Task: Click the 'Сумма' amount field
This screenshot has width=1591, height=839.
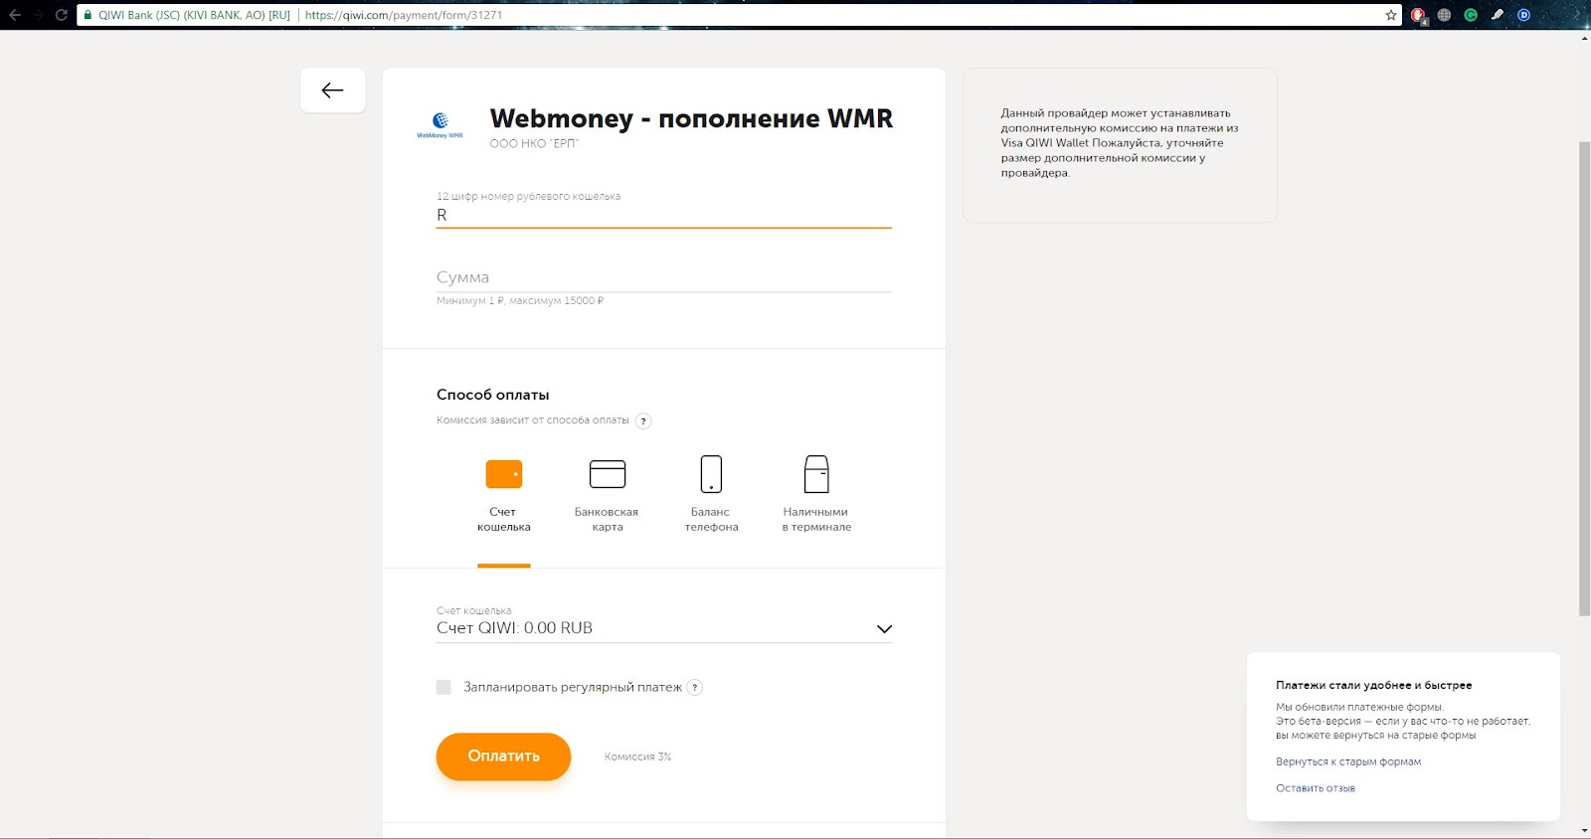Action: [664, 277]
